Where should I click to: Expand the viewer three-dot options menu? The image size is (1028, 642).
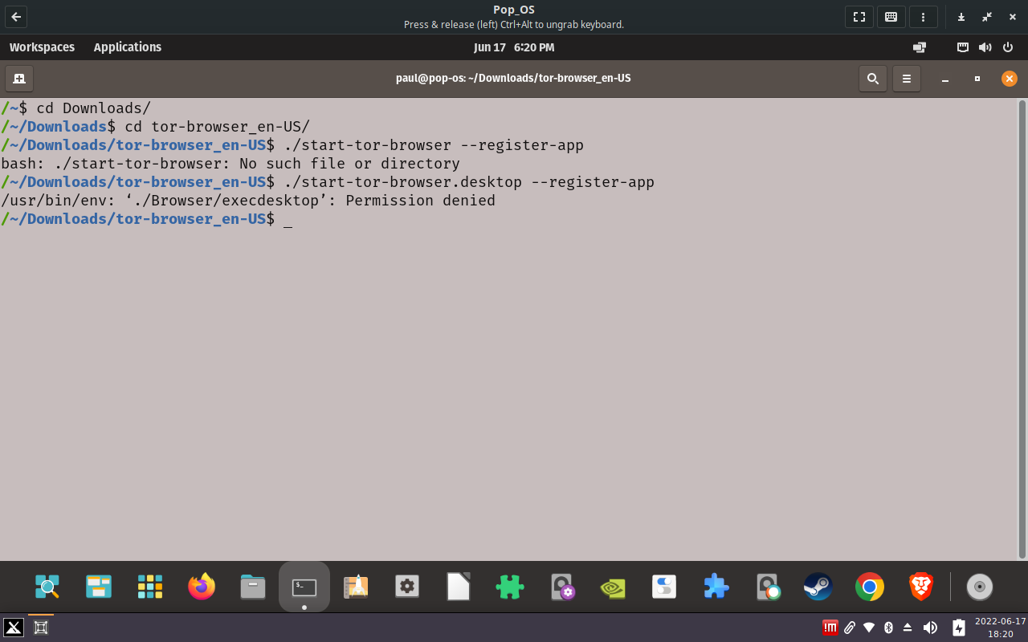point(923,17)
